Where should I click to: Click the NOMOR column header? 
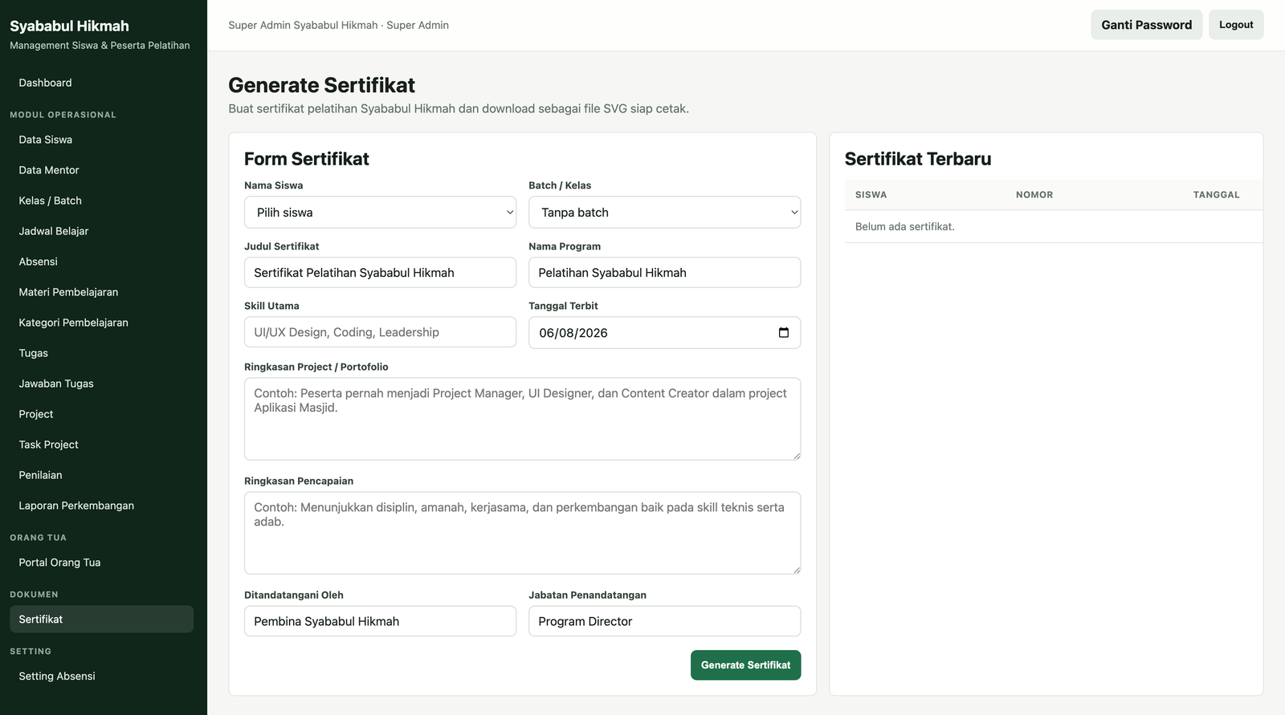pos(1034,195)
